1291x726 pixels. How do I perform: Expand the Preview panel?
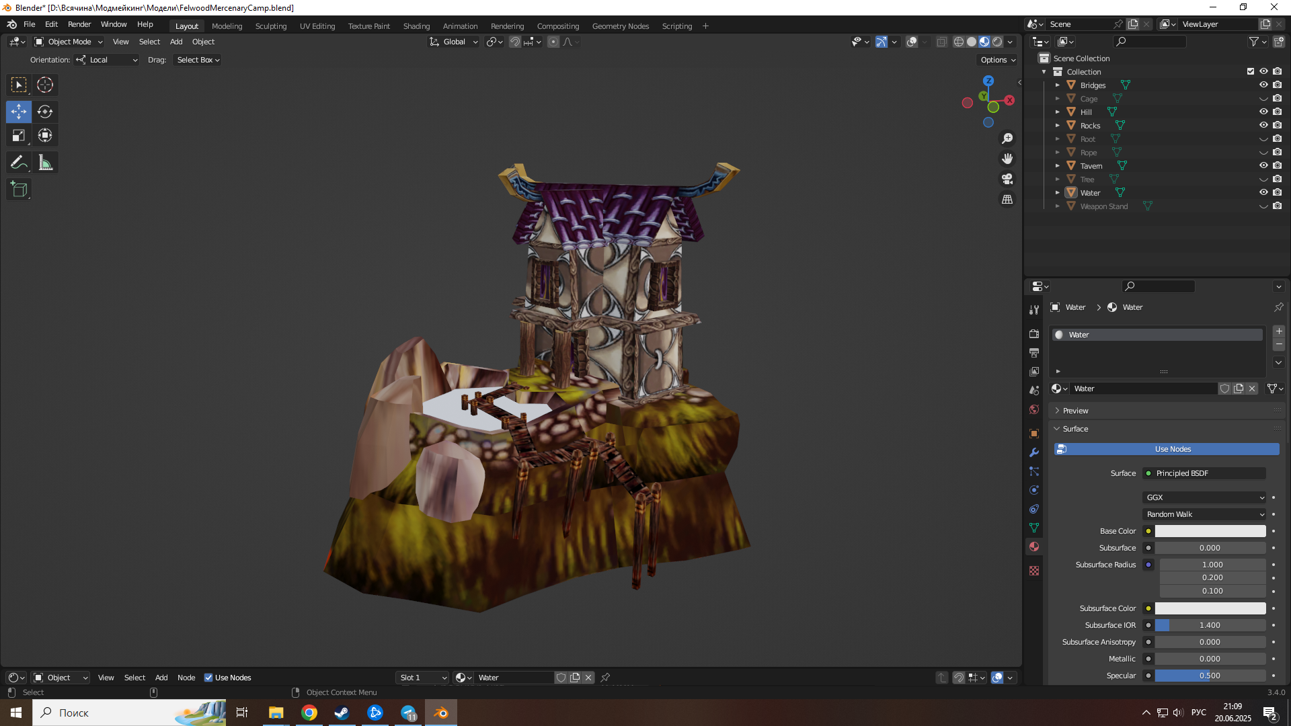pos(1075,411)
